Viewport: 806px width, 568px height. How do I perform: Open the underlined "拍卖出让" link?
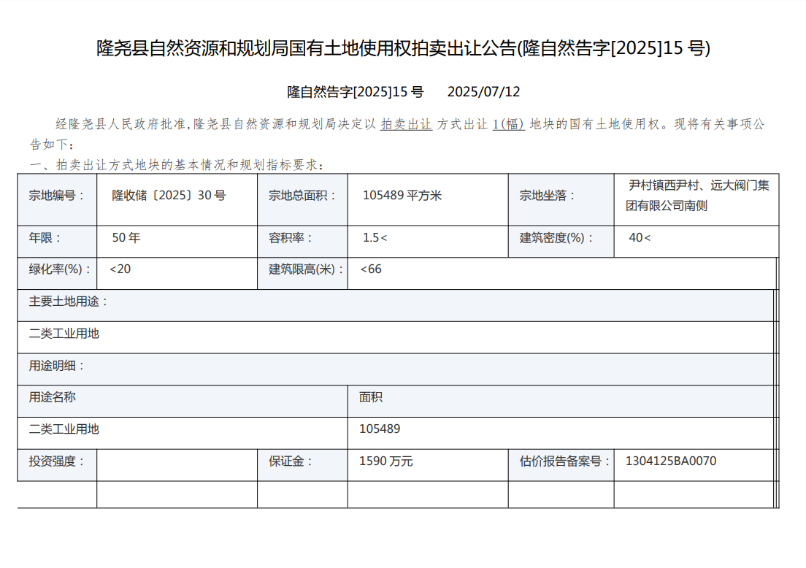point(406,124)
